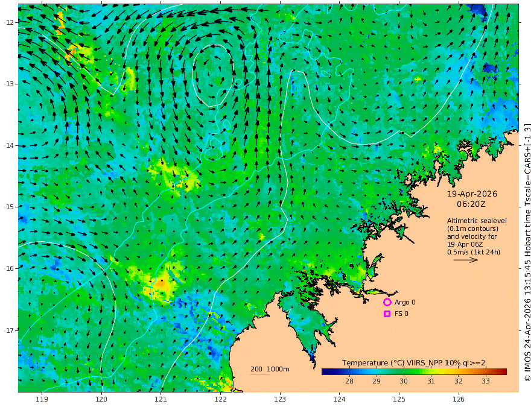Click the Temperature VIIRS_NPP colorbar title

point(413,363)
